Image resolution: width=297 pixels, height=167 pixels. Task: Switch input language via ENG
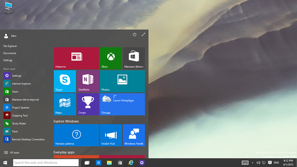tap(276, 162)
